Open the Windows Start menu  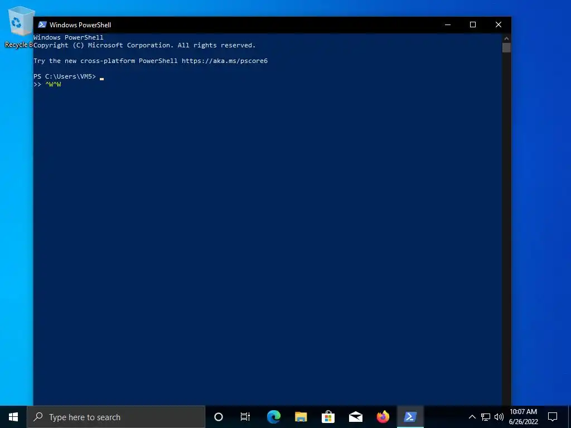(13, 417)
